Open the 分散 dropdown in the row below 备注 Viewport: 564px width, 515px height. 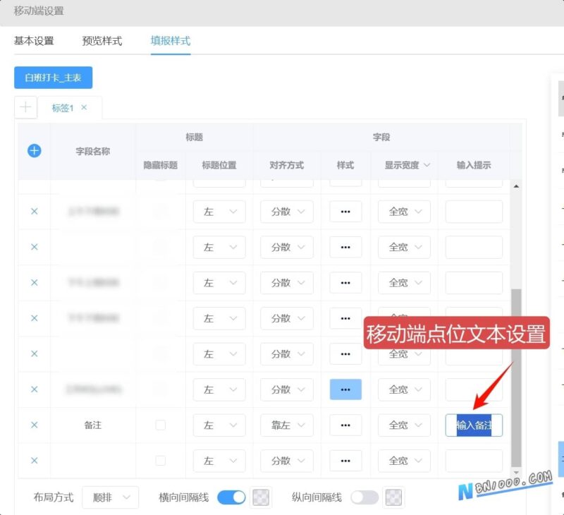coord(287,461)
